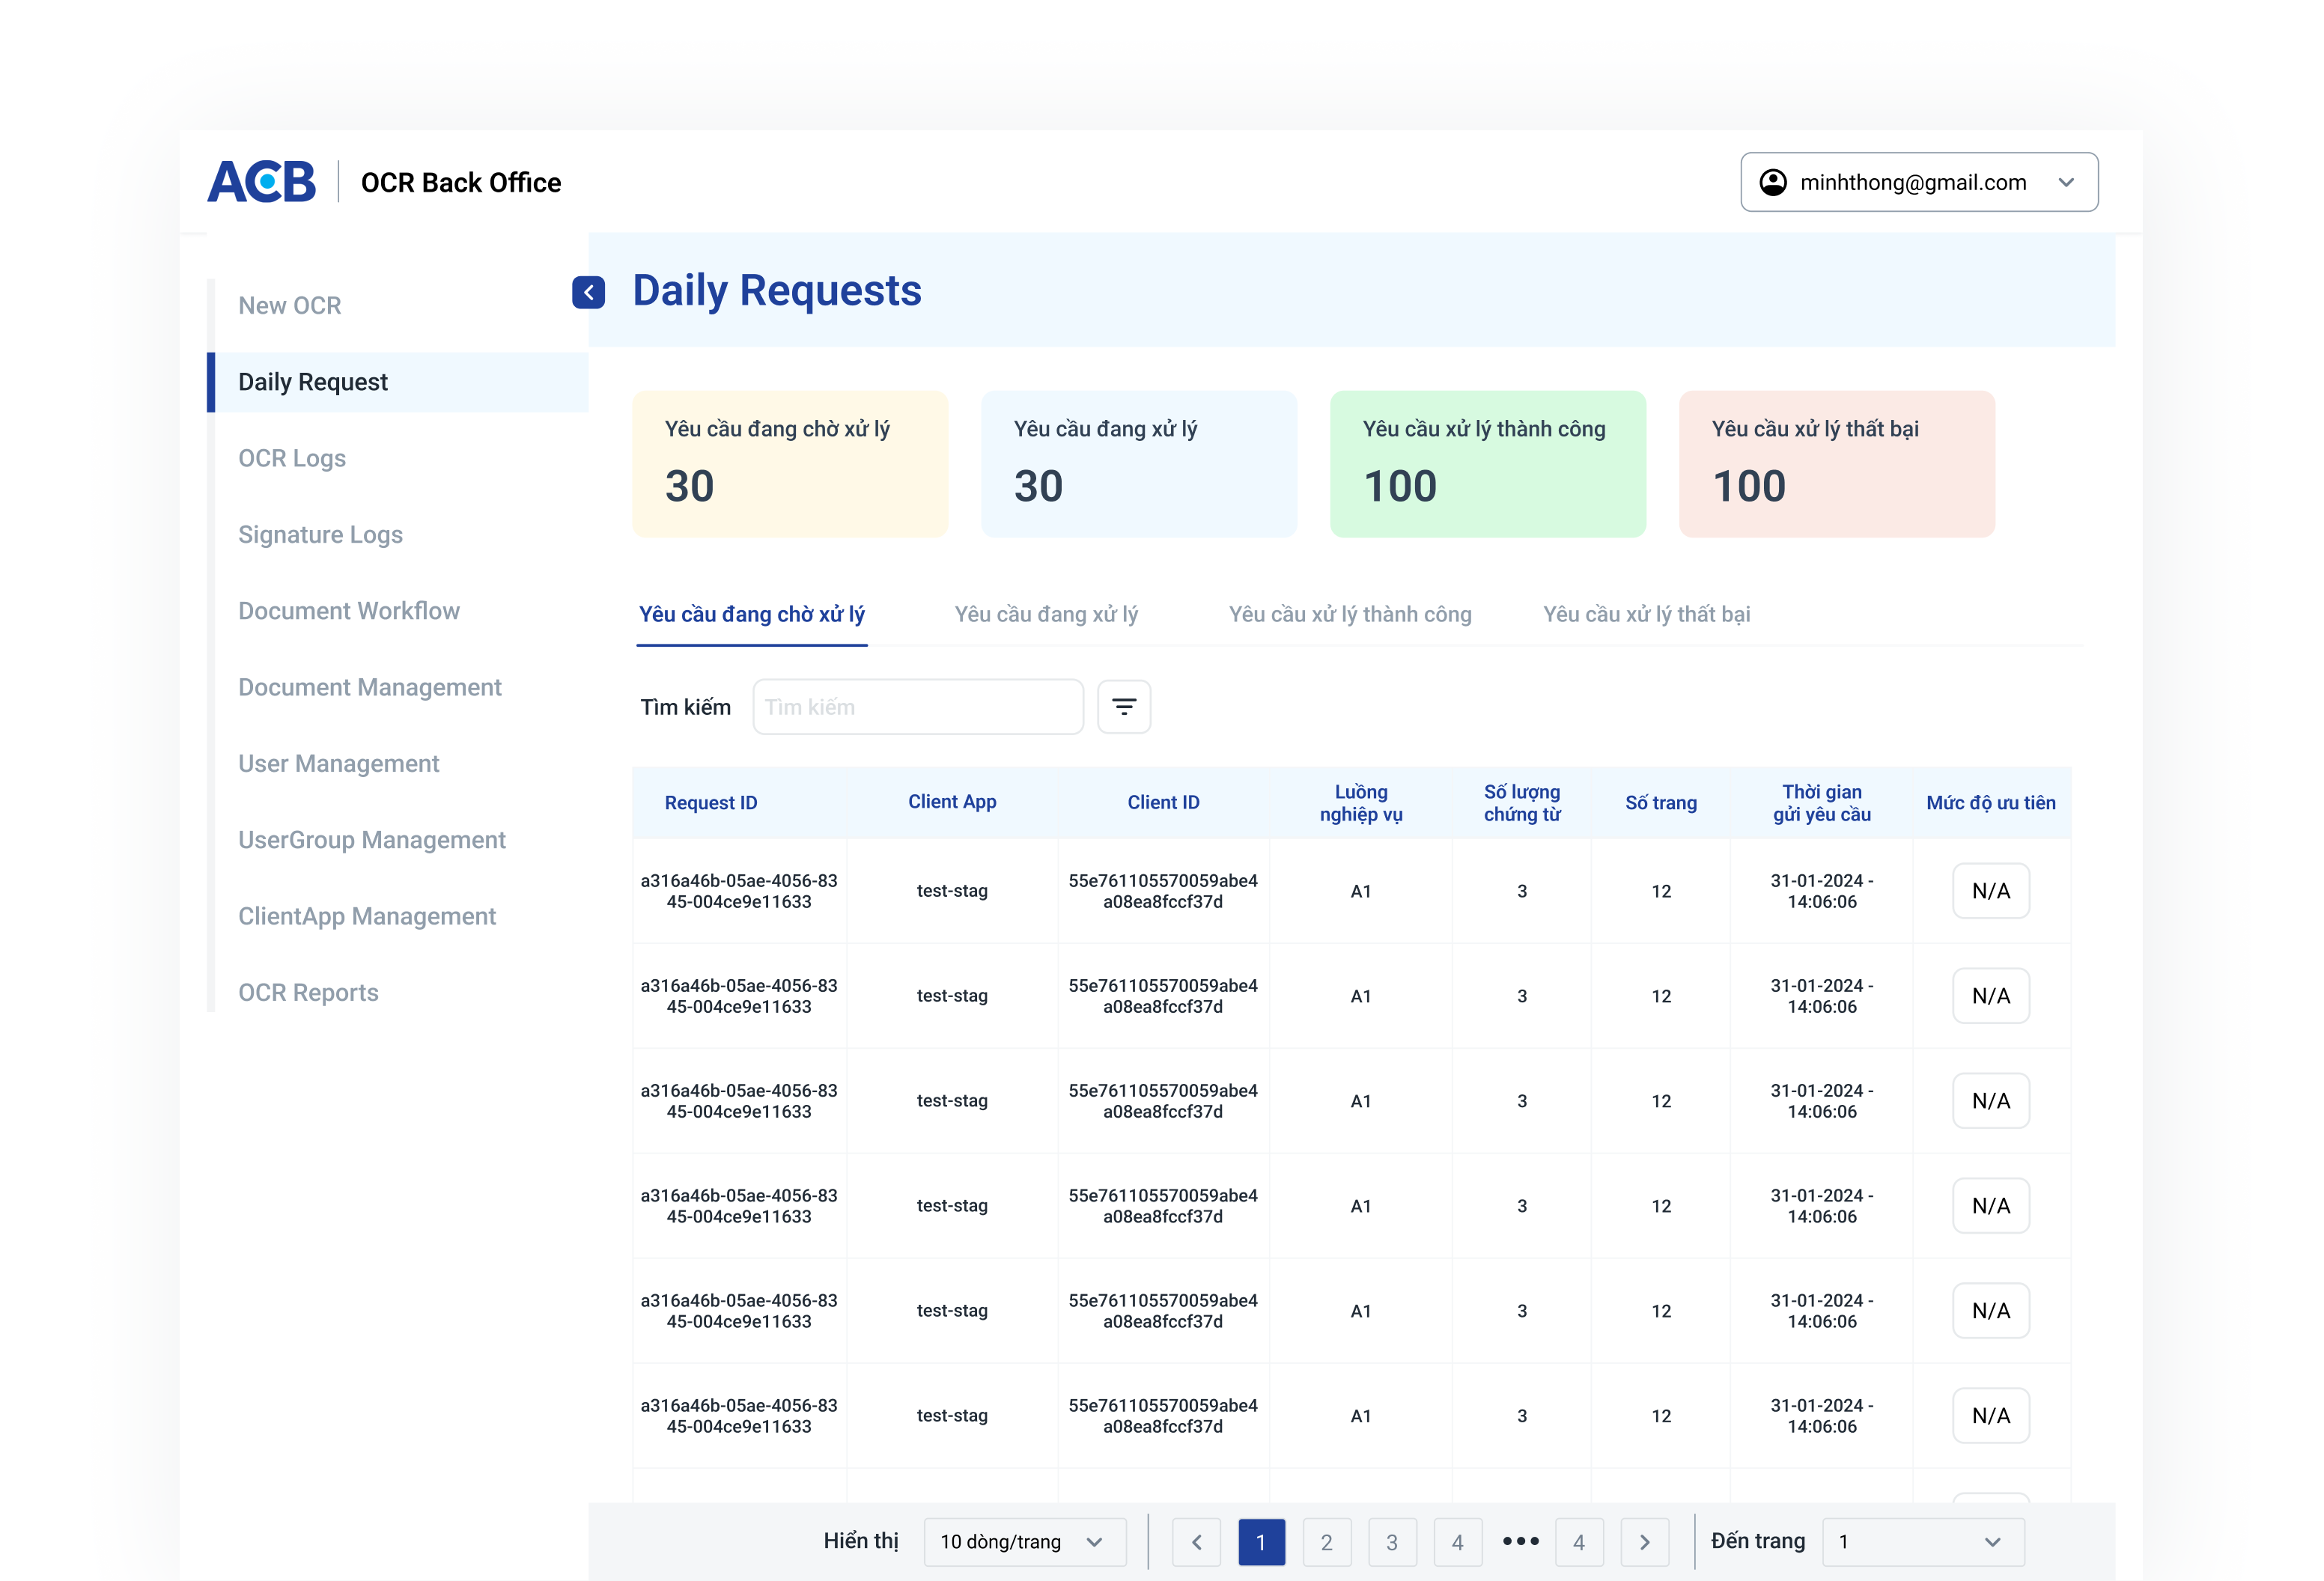Click the filter icon next to search
The image size is (2324, 1581).
(x=1123, y=707)
